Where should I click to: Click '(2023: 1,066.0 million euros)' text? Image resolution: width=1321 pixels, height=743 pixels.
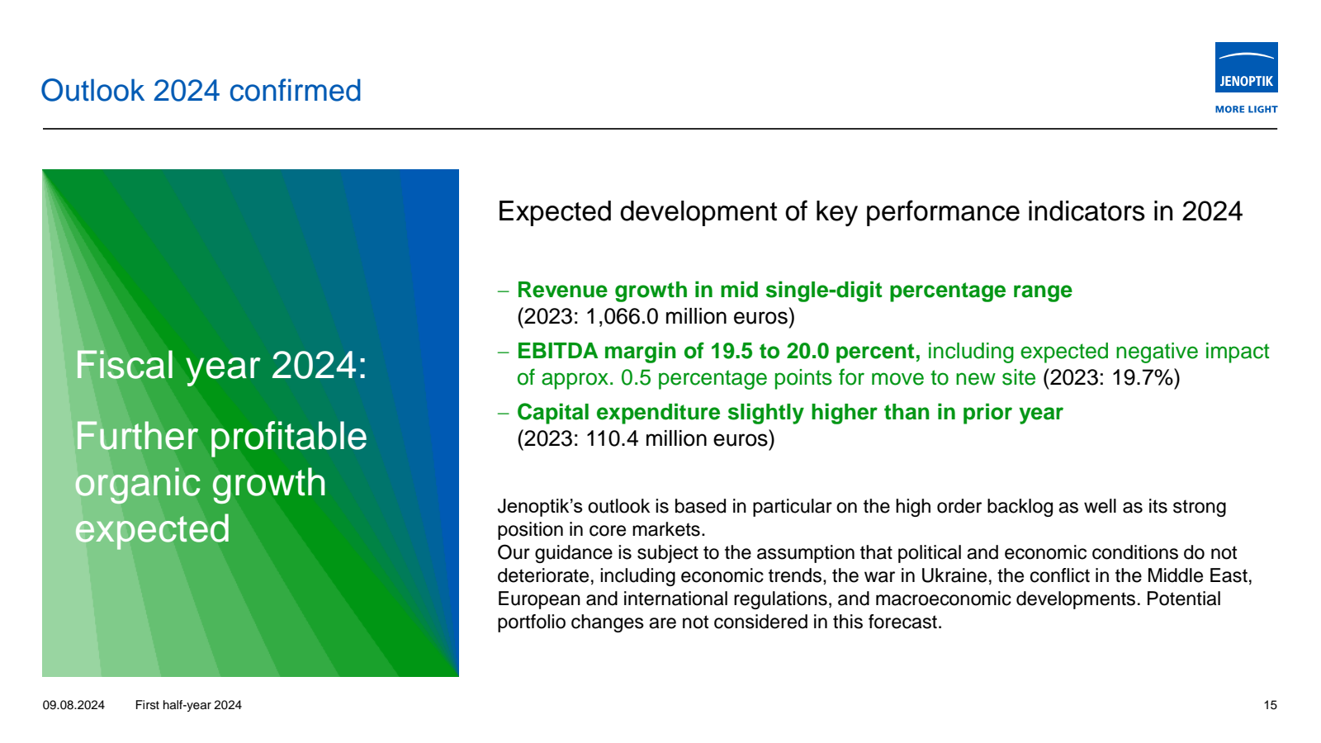point(656,316)
